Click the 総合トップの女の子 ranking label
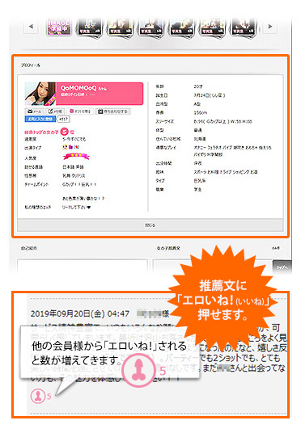301x433 pixels. [x=41, y=132]
